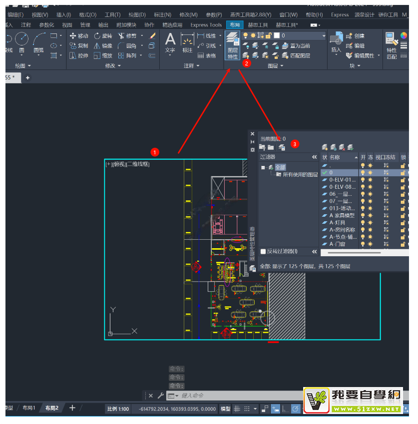Click the 匹配图层 button
The image size is (418, 424).
[x=300, y=55]
